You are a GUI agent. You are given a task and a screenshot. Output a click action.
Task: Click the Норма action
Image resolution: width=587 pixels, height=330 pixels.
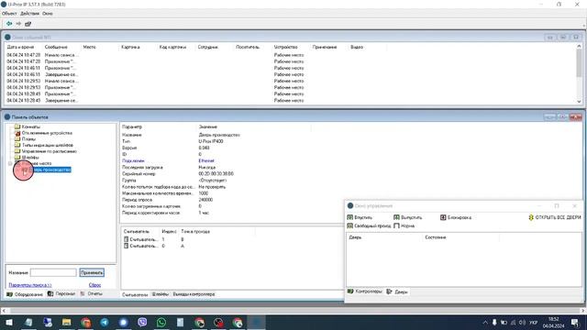point(404,226)
